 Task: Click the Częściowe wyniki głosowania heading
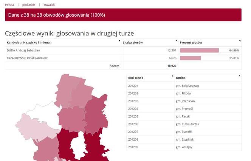[69, 34]
